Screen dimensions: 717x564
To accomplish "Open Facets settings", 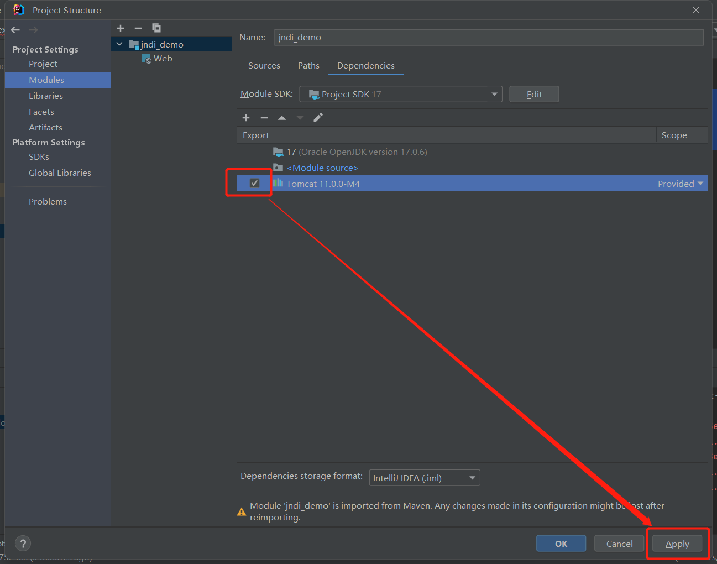I will pyautogui.click(x=41, y=112).
